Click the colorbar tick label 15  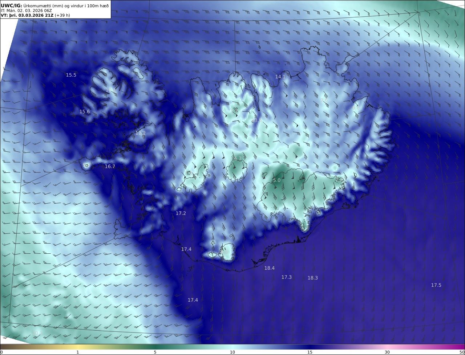point(310,352)
